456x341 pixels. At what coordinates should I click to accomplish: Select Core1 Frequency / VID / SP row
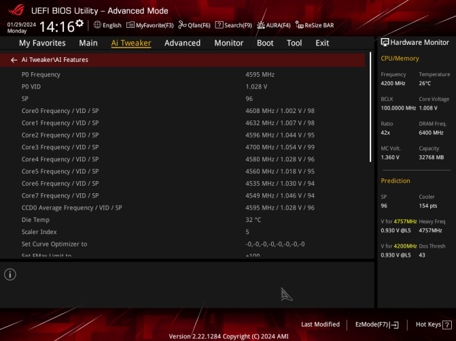point(182,123)
